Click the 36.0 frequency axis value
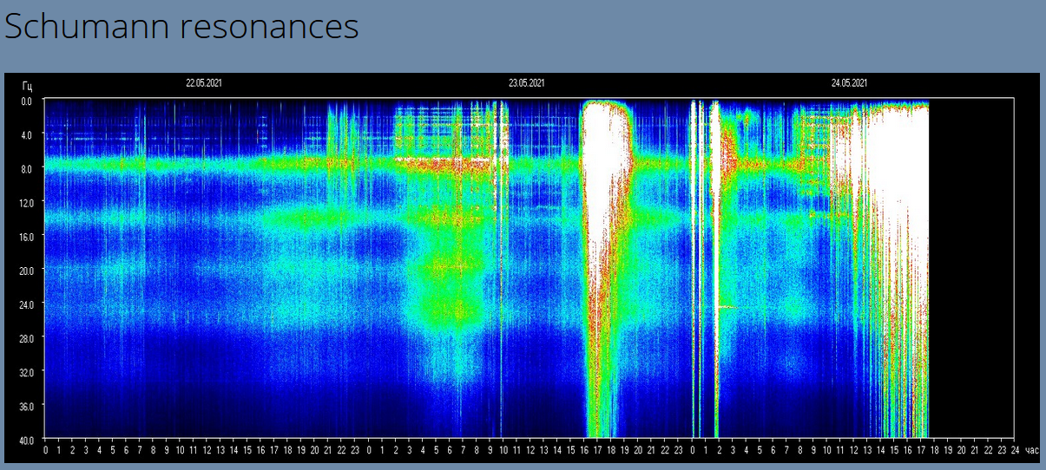The image size is (1046, 470). point(25,405)
